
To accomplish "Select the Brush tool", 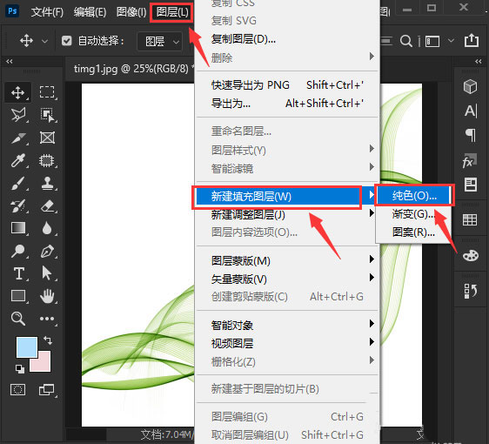I will 18,183.
